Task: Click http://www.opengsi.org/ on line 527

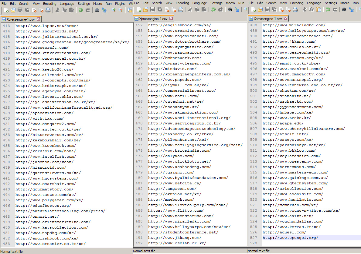Action: click(290, 238)
